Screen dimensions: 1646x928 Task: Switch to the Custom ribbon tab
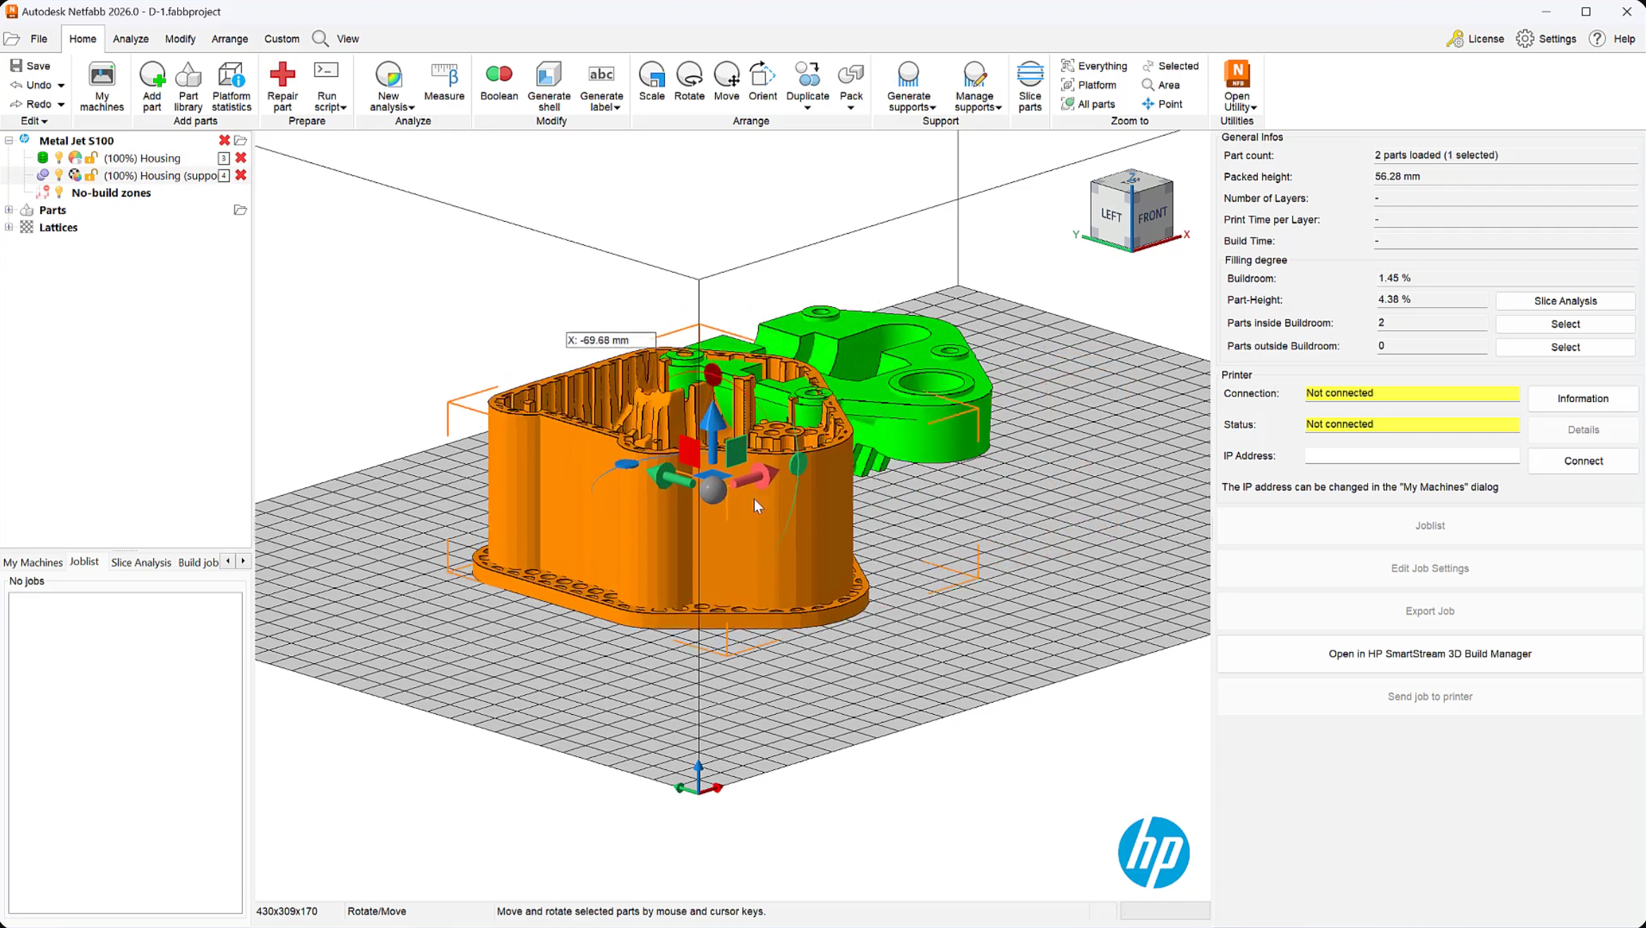tap(282, 39)
